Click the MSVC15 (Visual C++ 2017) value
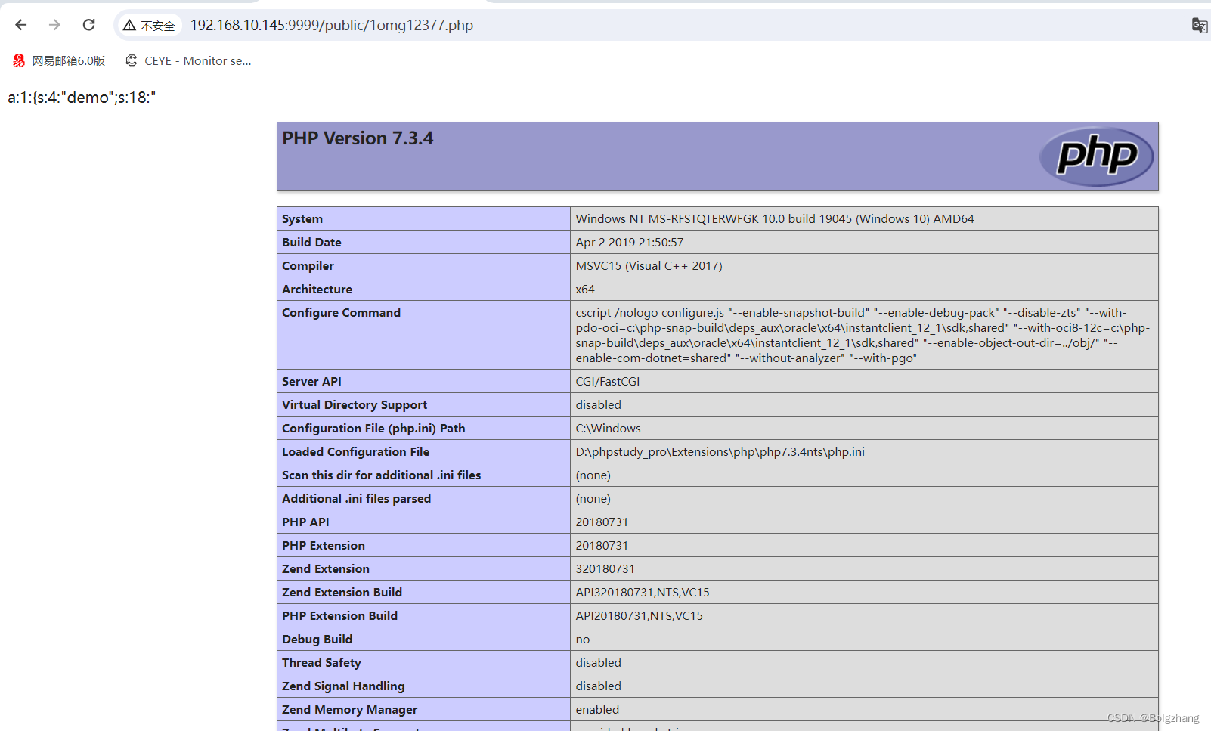 coord(649,266)
